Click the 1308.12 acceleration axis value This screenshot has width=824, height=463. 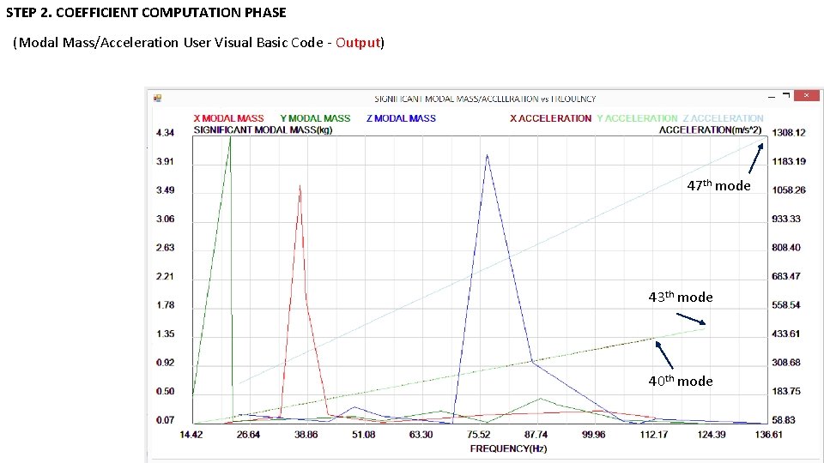[788, 133]
